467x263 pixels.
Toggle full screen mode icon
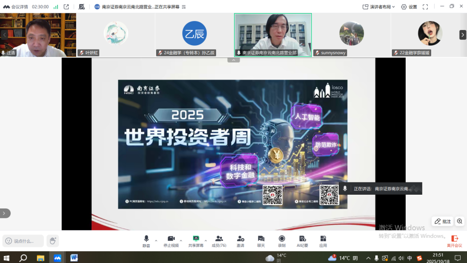pos(425,7)
